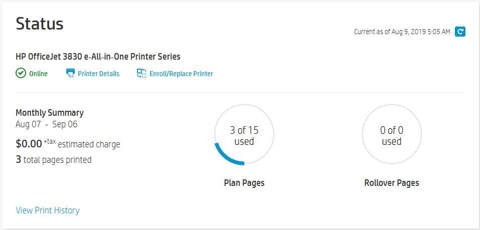
Task: Click the Rollover Pages label
Action: pyautogui.click(x=392, y=183)
